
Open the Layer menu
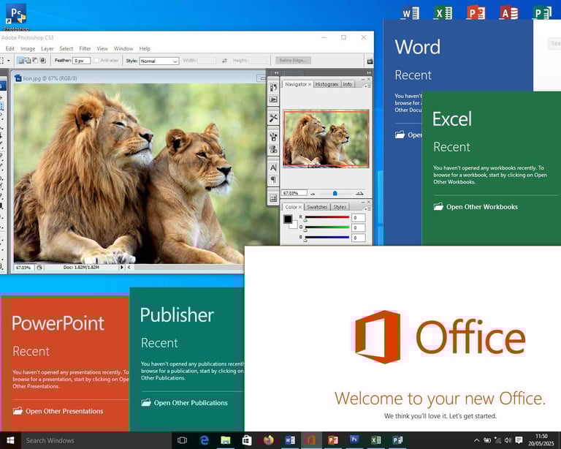[x=47, y=48]
